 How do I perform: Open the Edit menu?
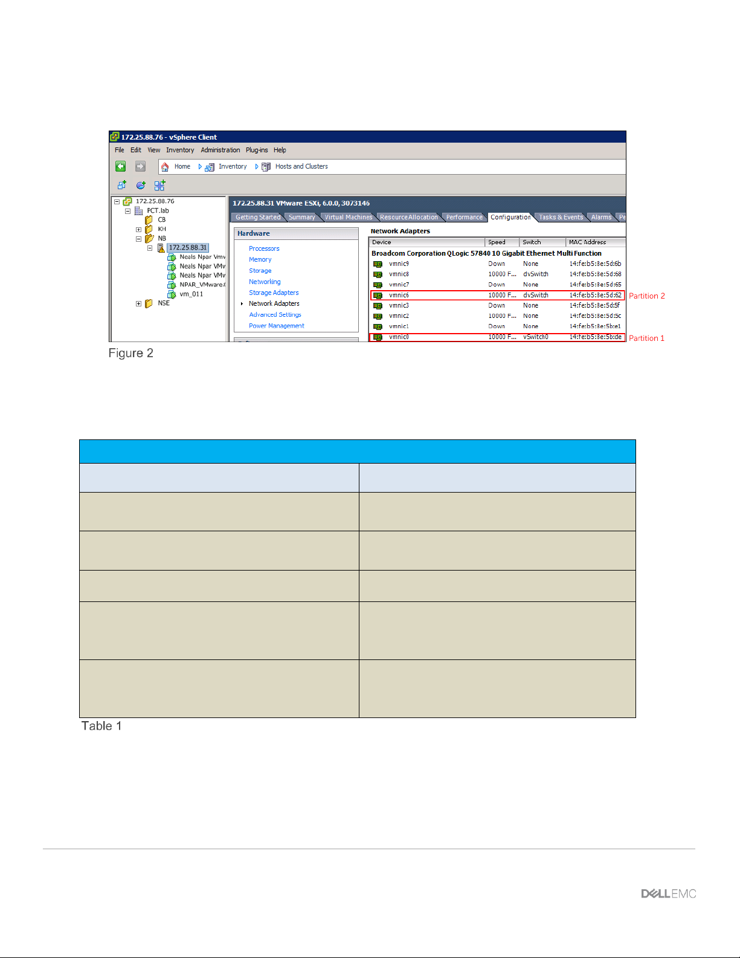click(x=136, y=150)
